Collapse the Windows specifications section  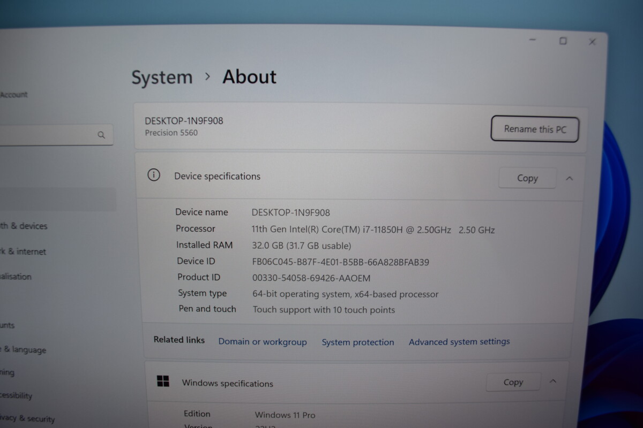coord(553,381)
